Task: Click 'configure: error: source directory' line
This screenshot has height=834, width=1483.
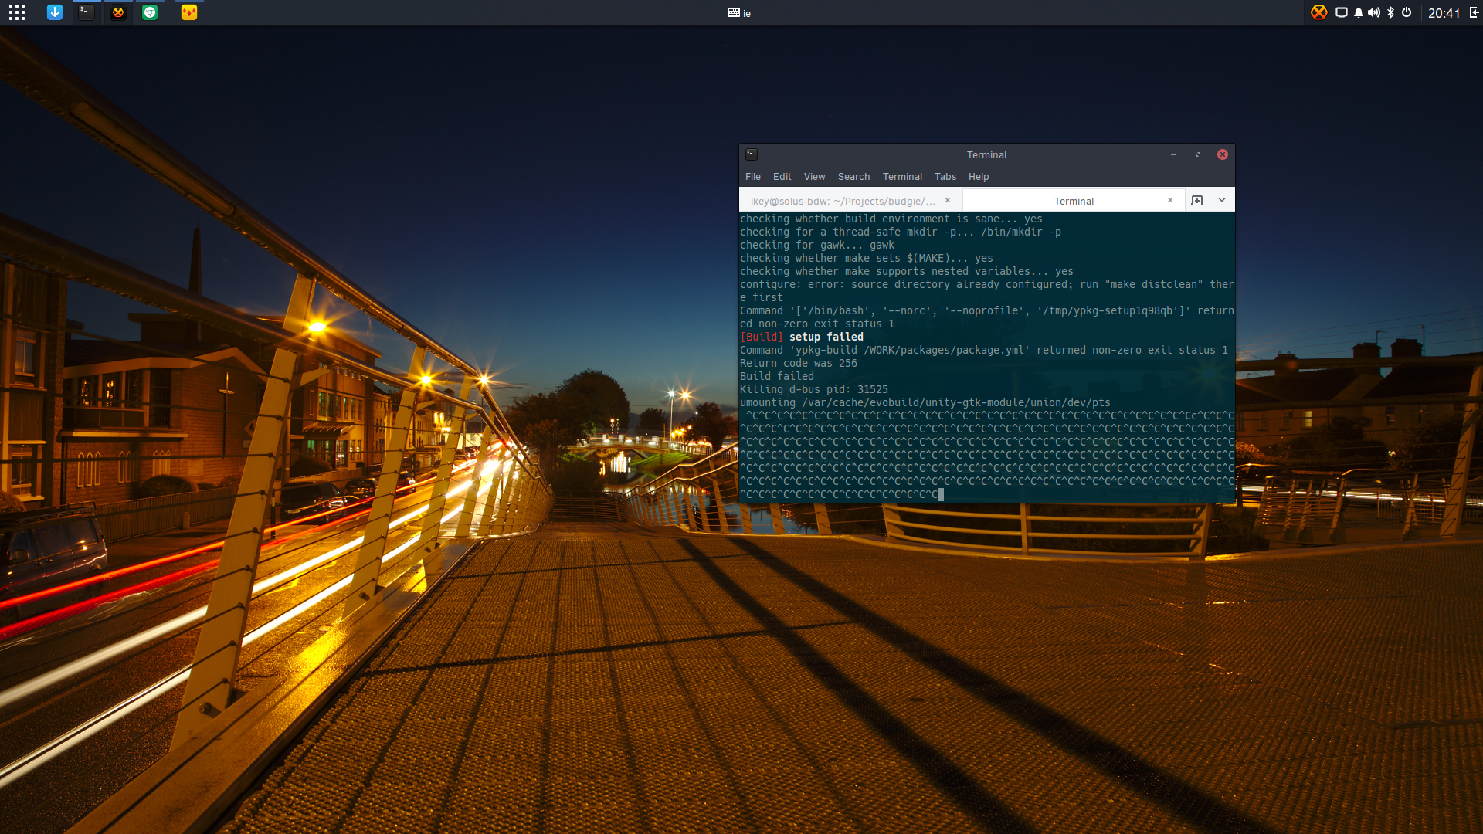Action: 987,291
